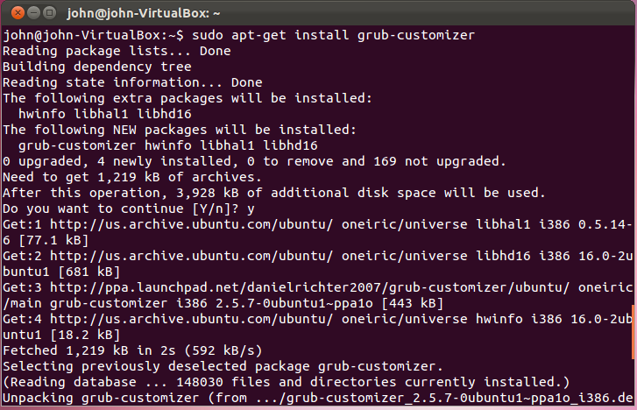This screenshot has width=637, height=410.
Task: Click the john@john-VirtualBox title bar text
Action: [x=144, y=13]
